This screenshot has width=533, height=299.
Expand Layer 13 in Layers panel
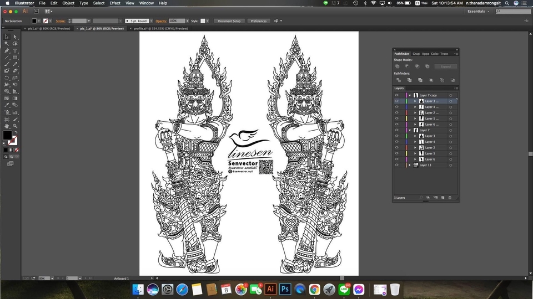pyautogui.click(x=410, y=165)
